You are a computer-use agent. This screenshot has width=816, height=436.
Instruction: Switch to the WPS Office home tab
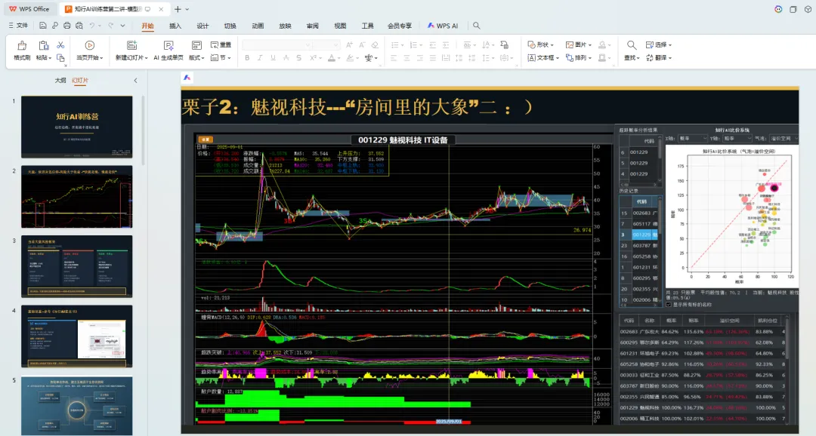click(29, 9)
